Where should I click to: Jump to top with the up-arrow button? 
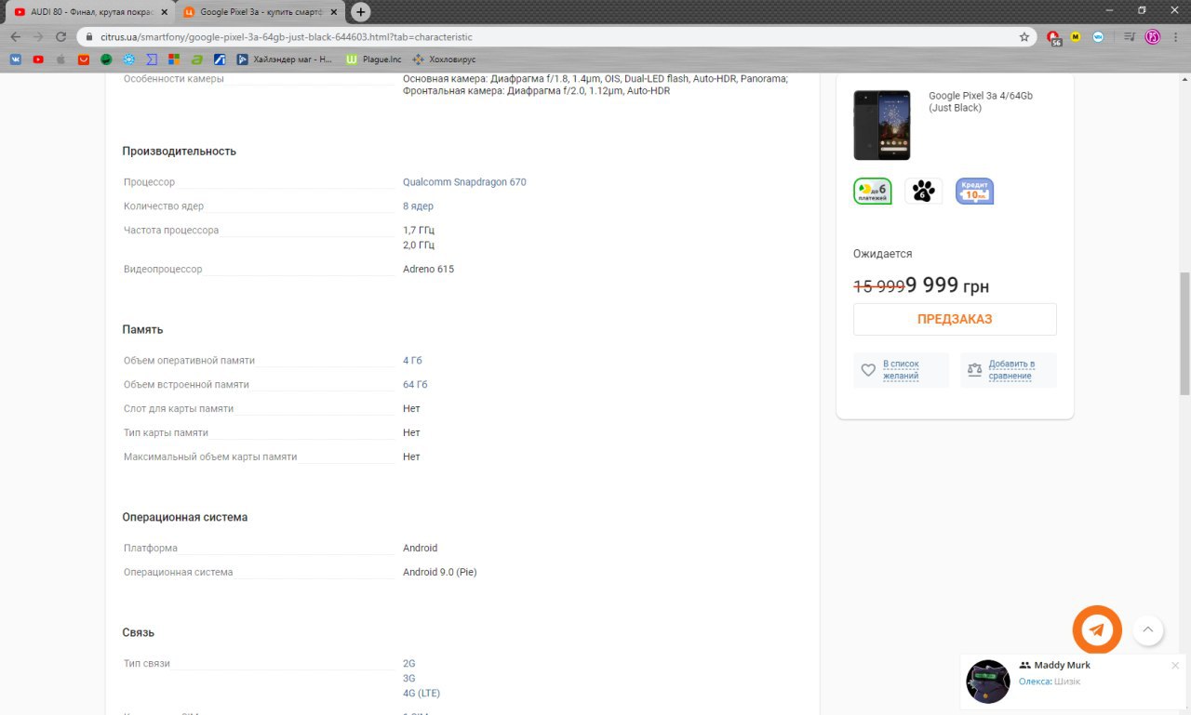point(1147,630)
